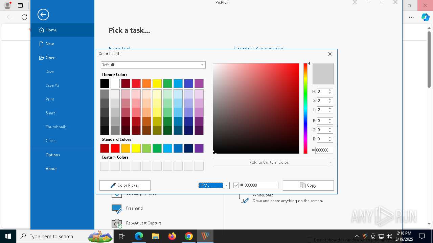Pick orange theme color swatch

point(146,83)
